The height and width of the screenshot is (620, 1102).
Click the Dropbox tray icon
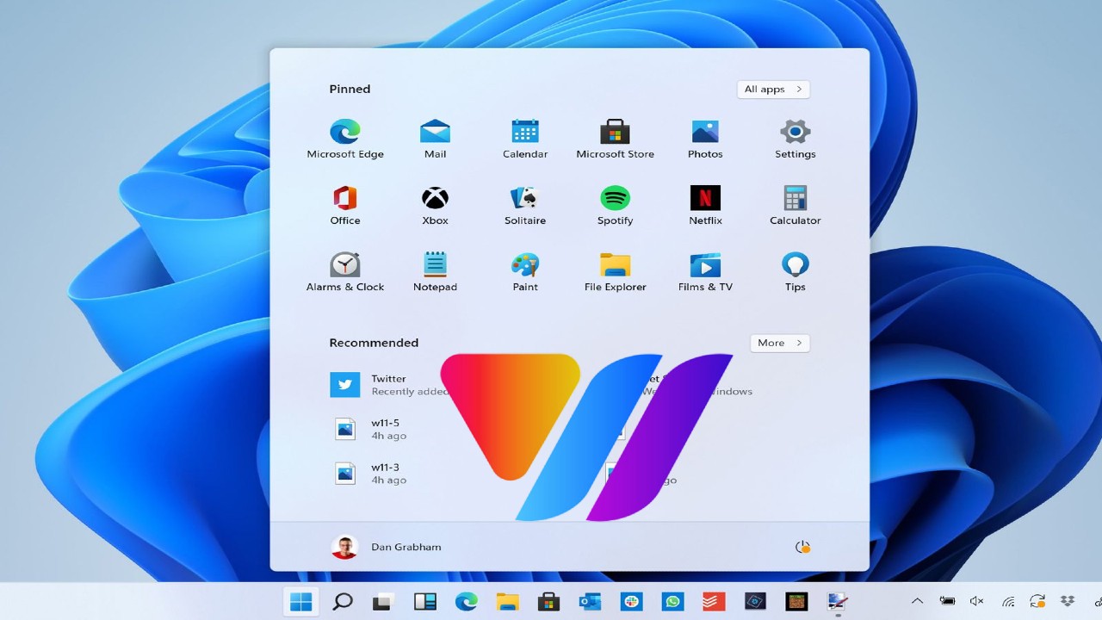(x=1068, y=601)
